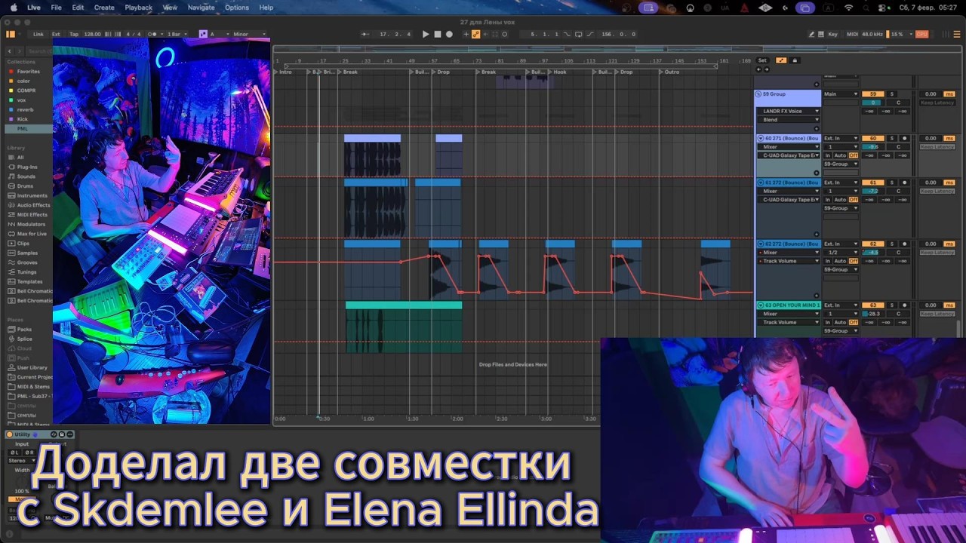Click the Drop locator marker near bar 57
The height and width of the screenshot is (543, 966).
pos(442,72)
